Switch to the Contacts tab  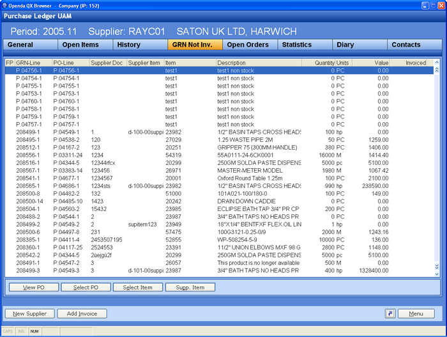click(x=414, y=45)
